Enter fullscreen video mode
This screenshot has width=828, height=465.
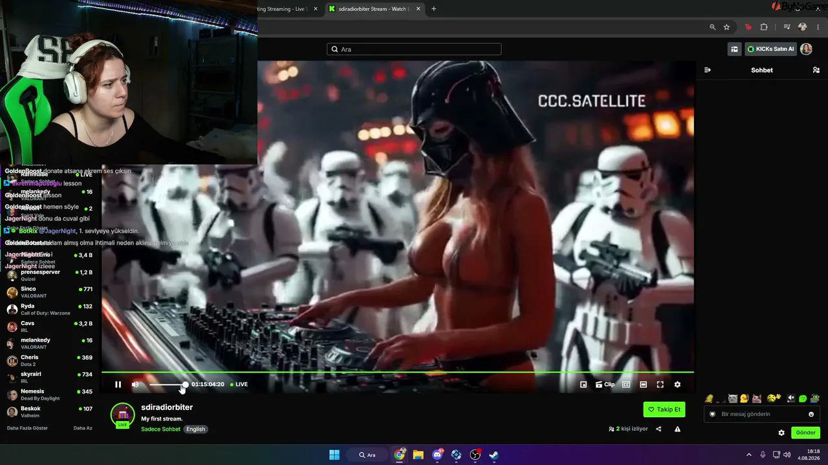coord(660,384)
